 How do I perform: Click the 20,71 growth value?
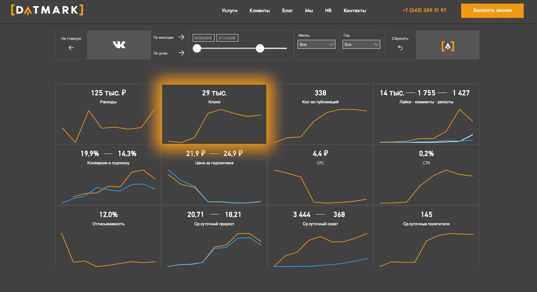196,215
